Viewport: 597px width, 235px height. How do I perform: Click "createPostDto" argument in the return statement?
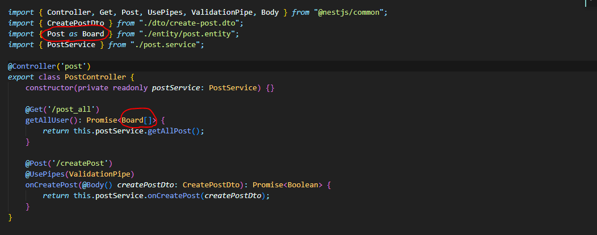pos(233,196)
